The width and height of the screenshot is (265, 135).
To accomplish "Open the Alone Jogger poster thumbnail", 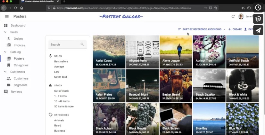I will point(176,52).
